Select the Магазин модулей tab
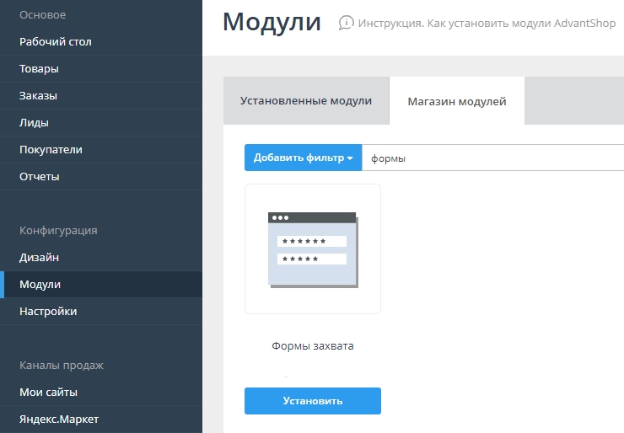624x433 pixels. click(x=457, y=101)
